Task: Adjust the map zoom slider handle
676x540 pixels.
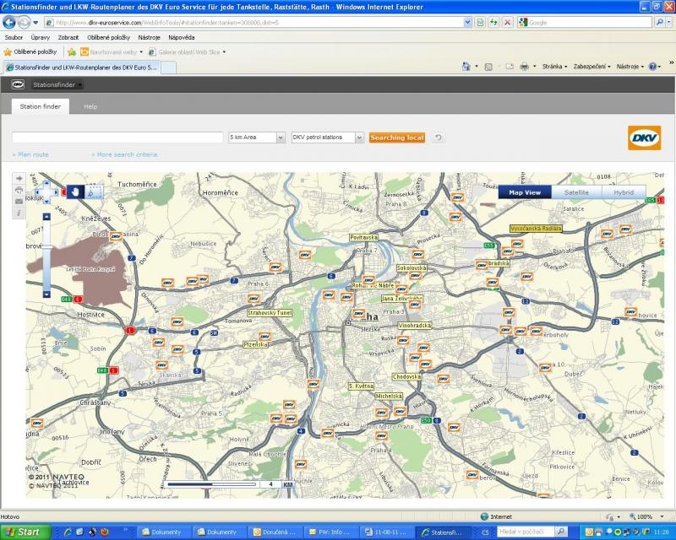Action: tap(46, 247)
